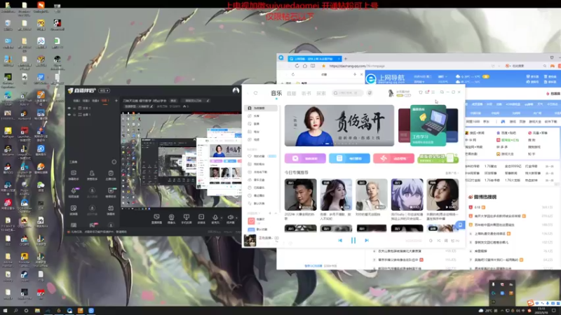561x315 pixels.
Task: Open a new browser tab with the plus
Action: [x=346, y=59]
